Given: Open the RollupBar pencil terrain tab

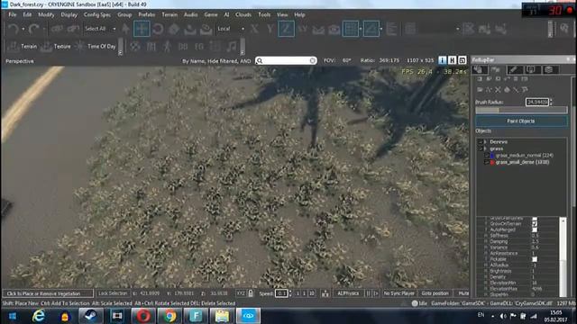Looking at the screenshot, I should [x=515, y=69].
